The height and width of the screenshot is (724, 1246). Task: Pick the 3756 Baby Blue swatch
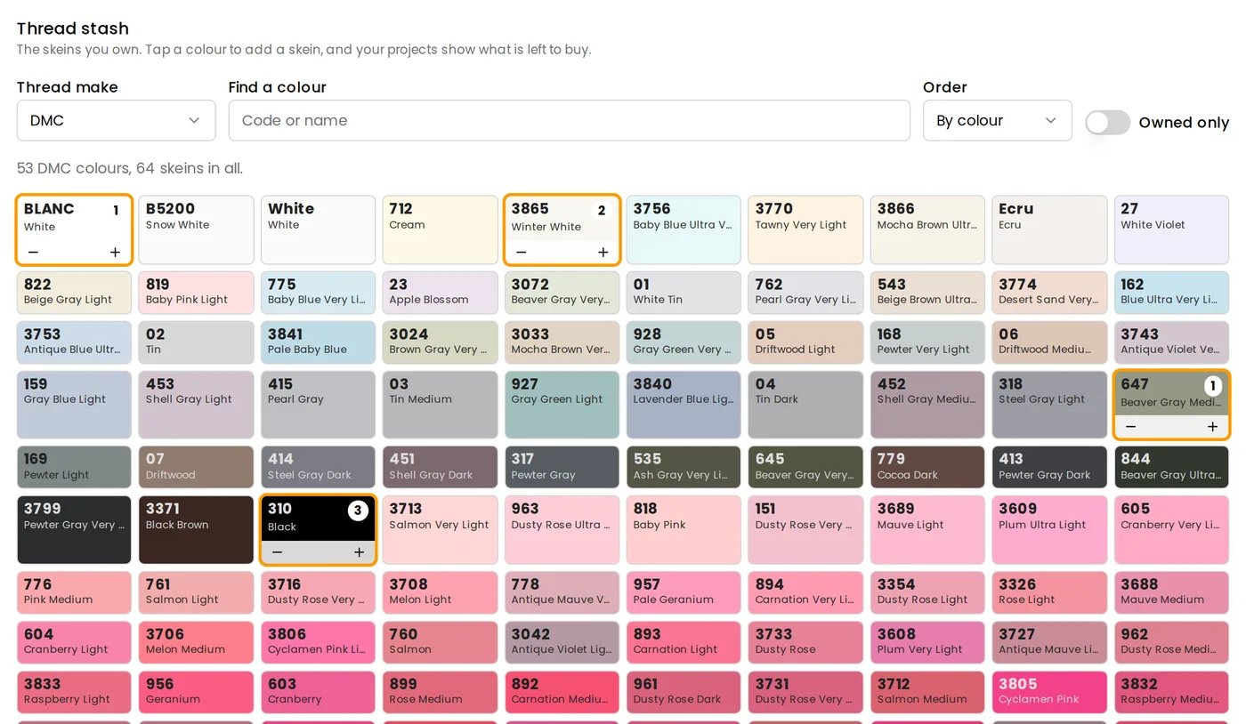[x=684, y=230]
